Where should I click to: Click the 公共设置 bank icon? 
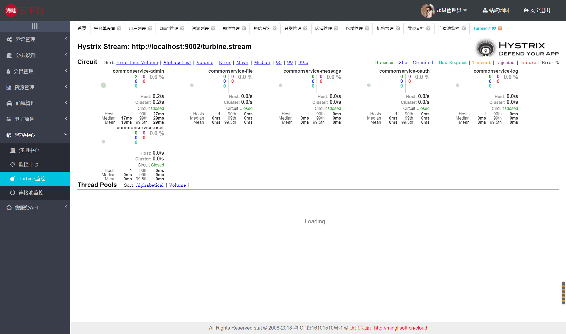[9, 55]
